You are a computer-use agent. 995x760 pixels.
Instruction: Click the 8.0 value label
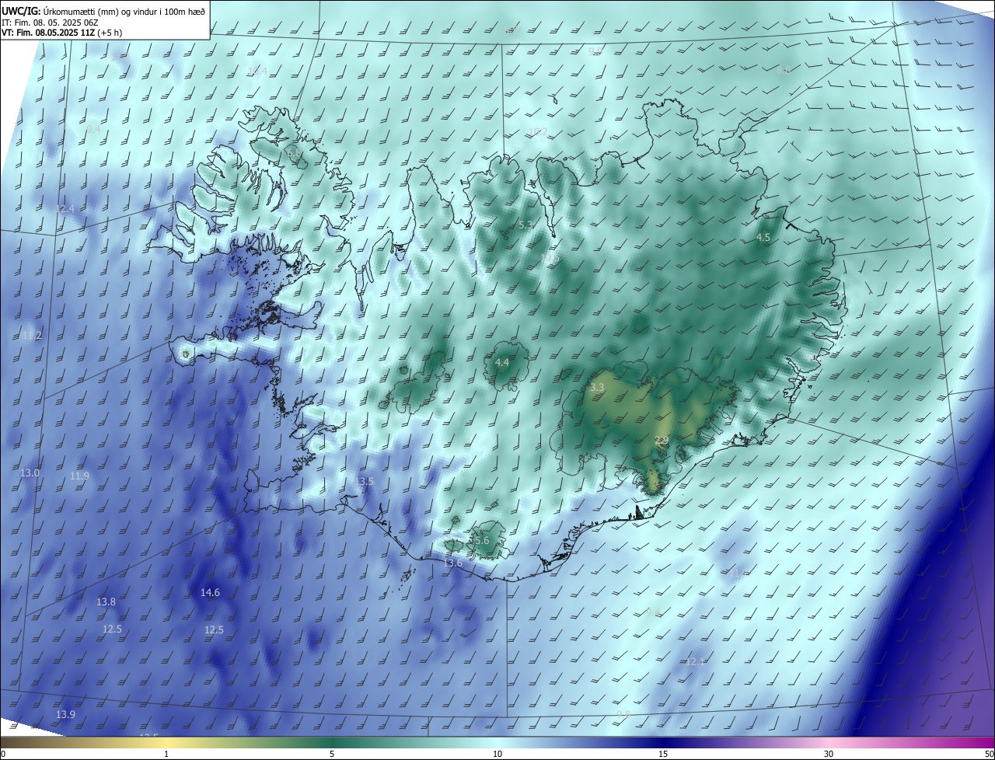pos(784,71)
